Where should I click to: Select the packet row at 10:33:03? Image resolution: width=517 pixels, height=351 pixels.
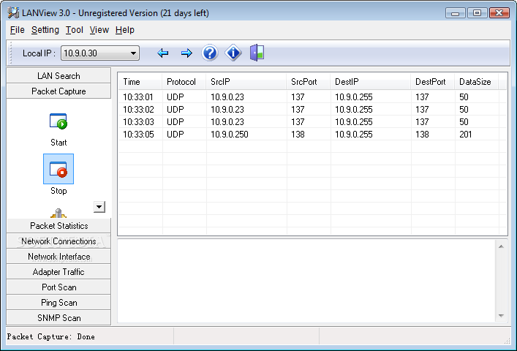(x=312, y=122)
